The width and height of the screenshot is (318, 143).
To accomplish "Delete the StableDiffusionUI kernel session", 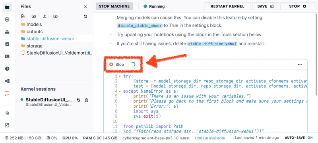I will tap(86, 100).
